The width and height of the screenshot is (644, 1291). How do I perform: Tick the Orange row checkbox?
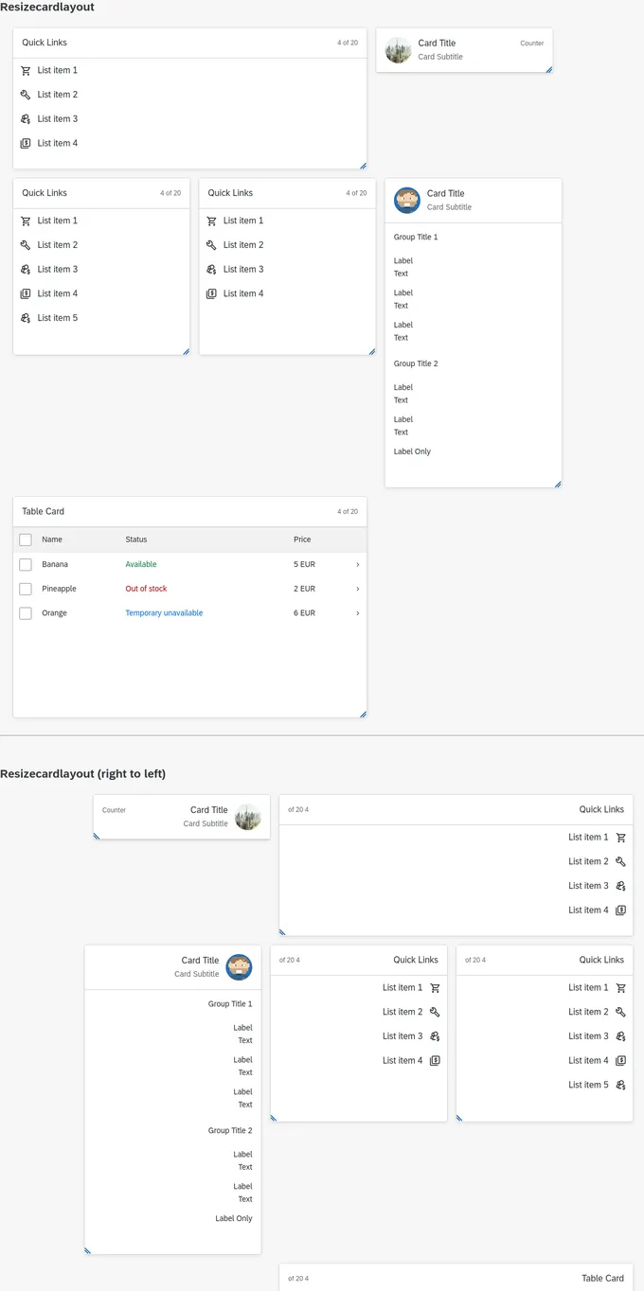point(26,613)
